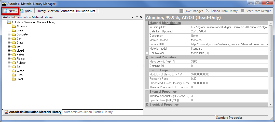
Task: Collapse the Electrical Properties section
Action: click(147, 105)
